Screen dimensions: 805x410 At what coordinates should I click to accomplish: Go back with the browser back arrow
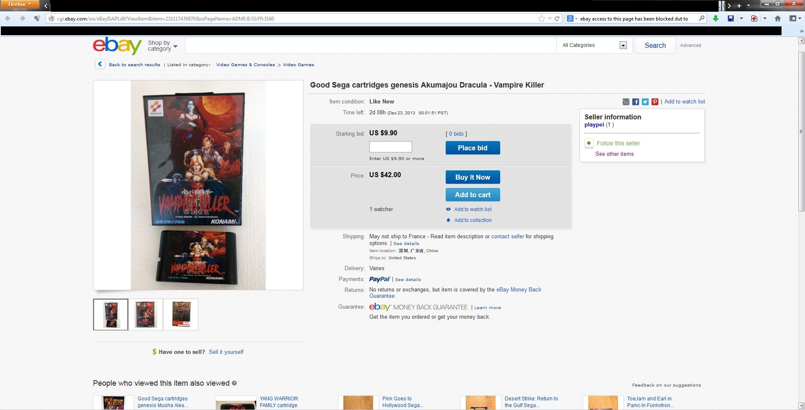tap(8, 18)
